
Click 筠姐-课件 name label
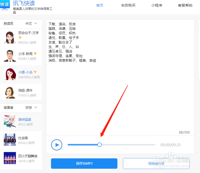click(x=26, y=90)
